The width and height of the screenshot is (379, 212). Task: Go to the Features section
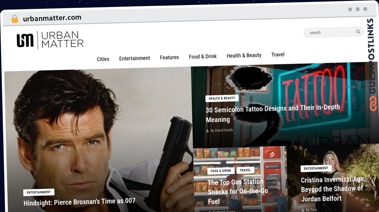coord(169,57)
